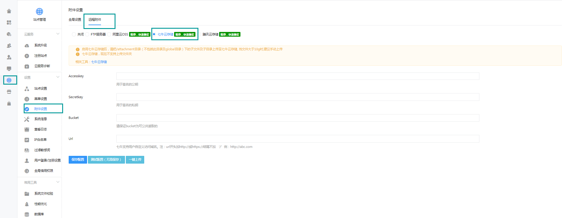Open 数据库 database icon item

point(27,214)
